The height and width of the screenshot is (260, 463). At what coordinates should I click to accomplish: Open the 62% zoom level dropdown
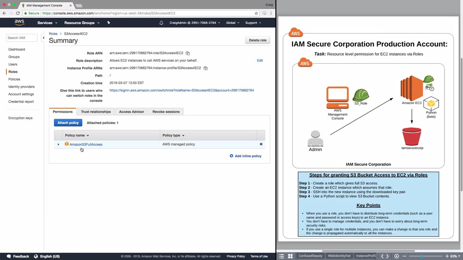[x=454, y=256]
